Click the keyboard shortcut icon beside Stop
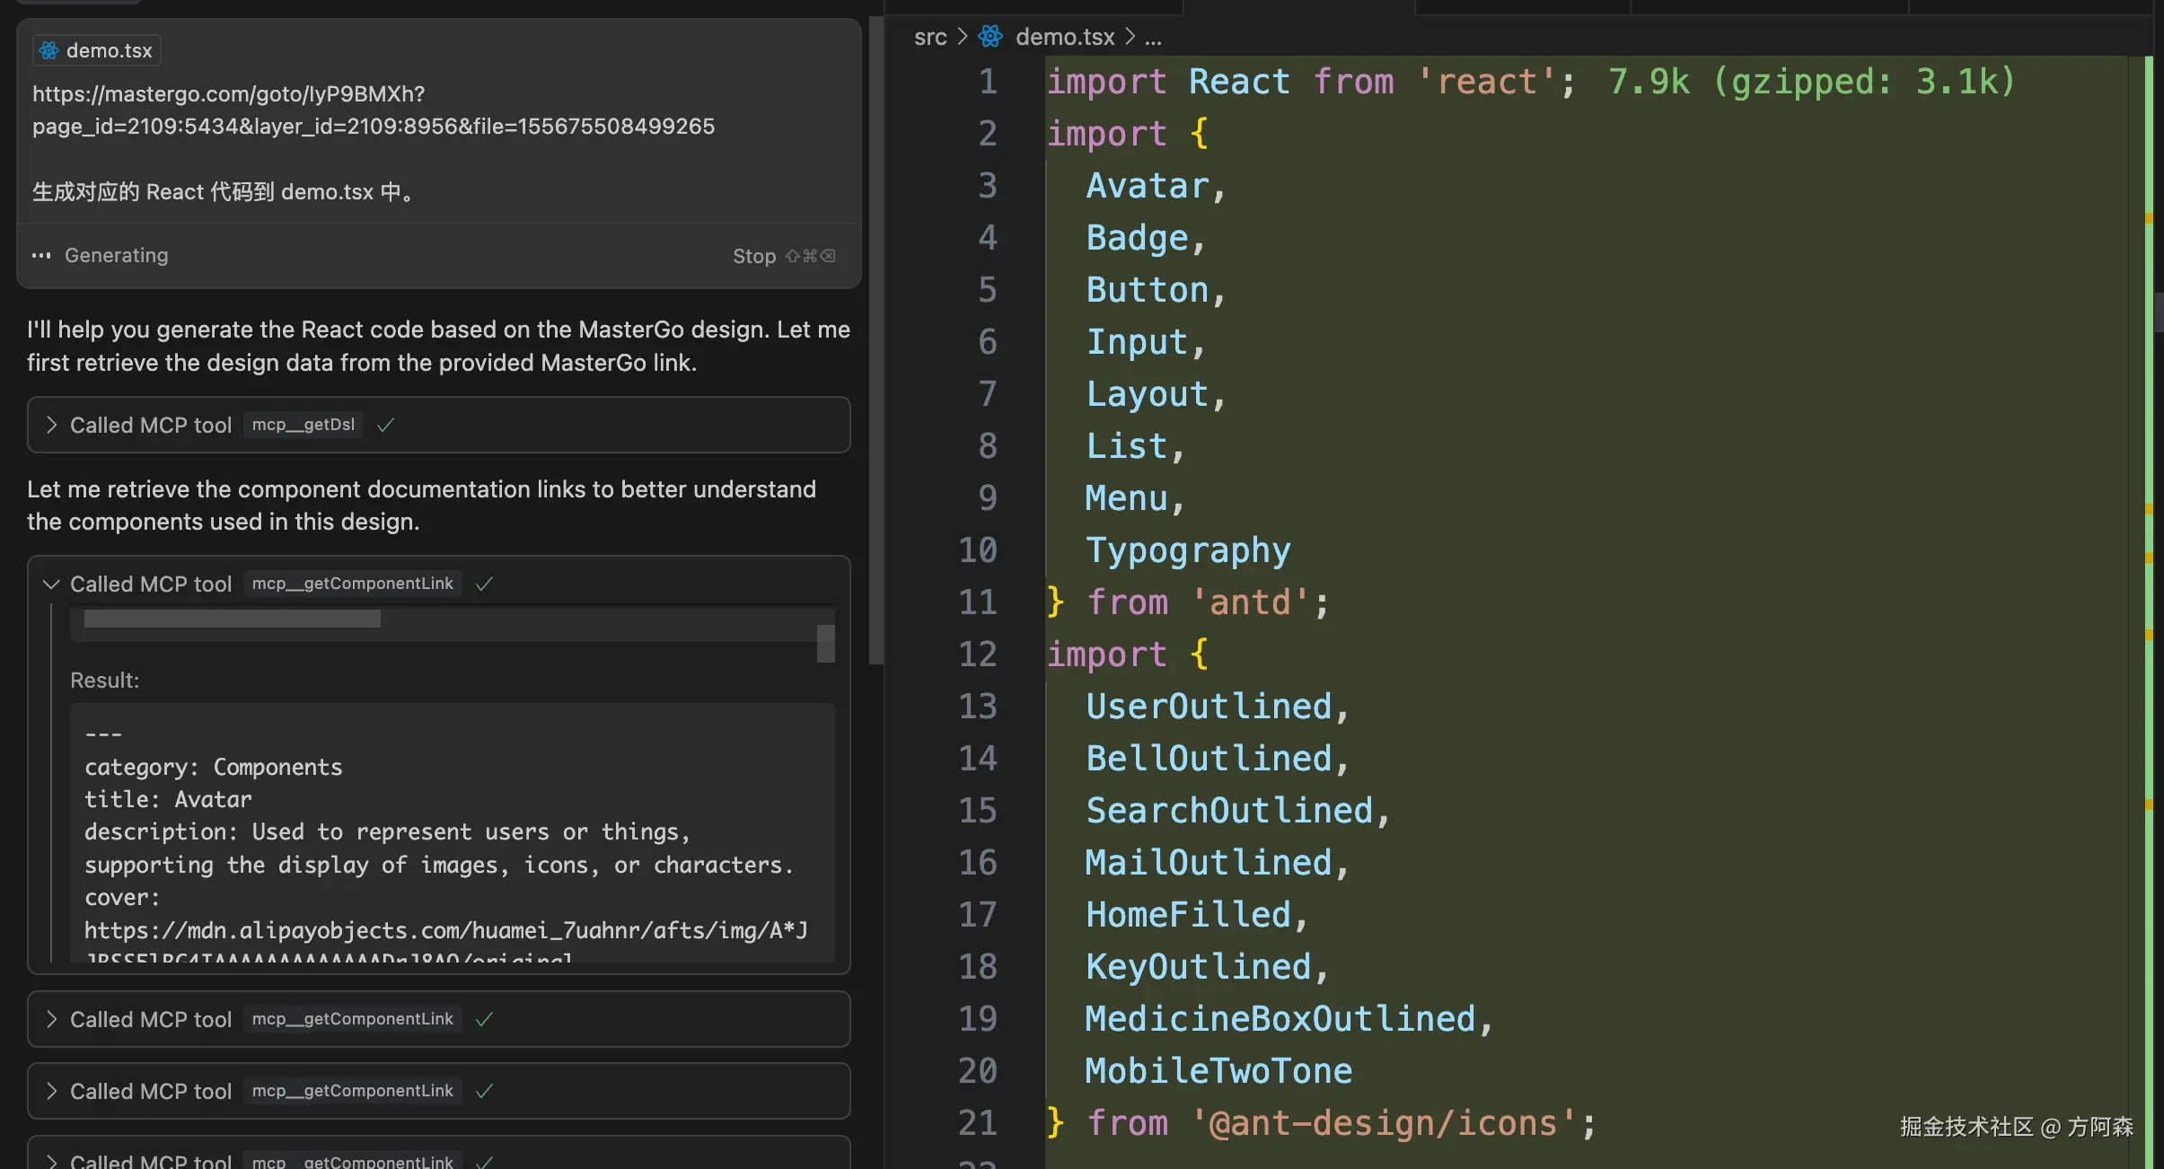 (x=810, y=257)
